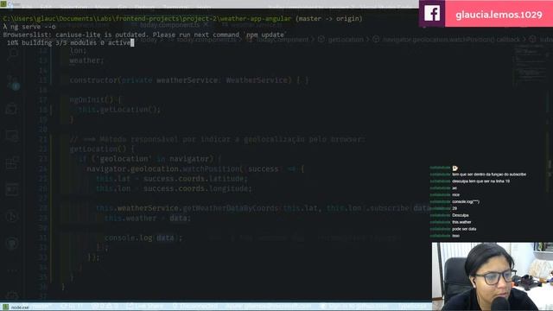Click the 'ng serve --o' command line
The image size is (553, 311).
coord(29,27)
